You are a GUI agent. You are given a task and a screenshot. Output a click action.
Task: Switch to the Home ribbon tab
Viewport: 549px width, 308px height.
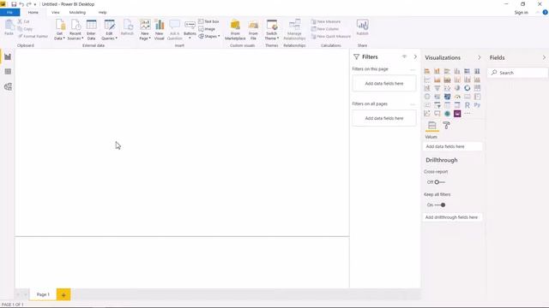pos(33,13)
